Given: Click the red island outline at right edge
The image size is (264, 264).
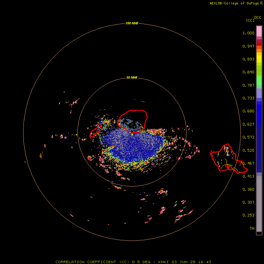Looking at the screenshot, I should [228, 159].
